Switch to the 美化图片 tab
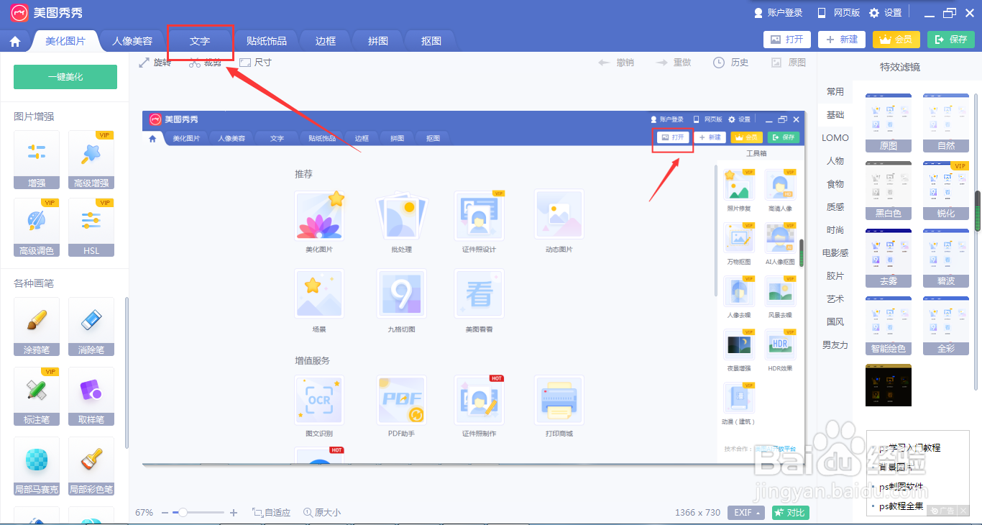This screenshot has height=525, width=982. pos(65,41)
